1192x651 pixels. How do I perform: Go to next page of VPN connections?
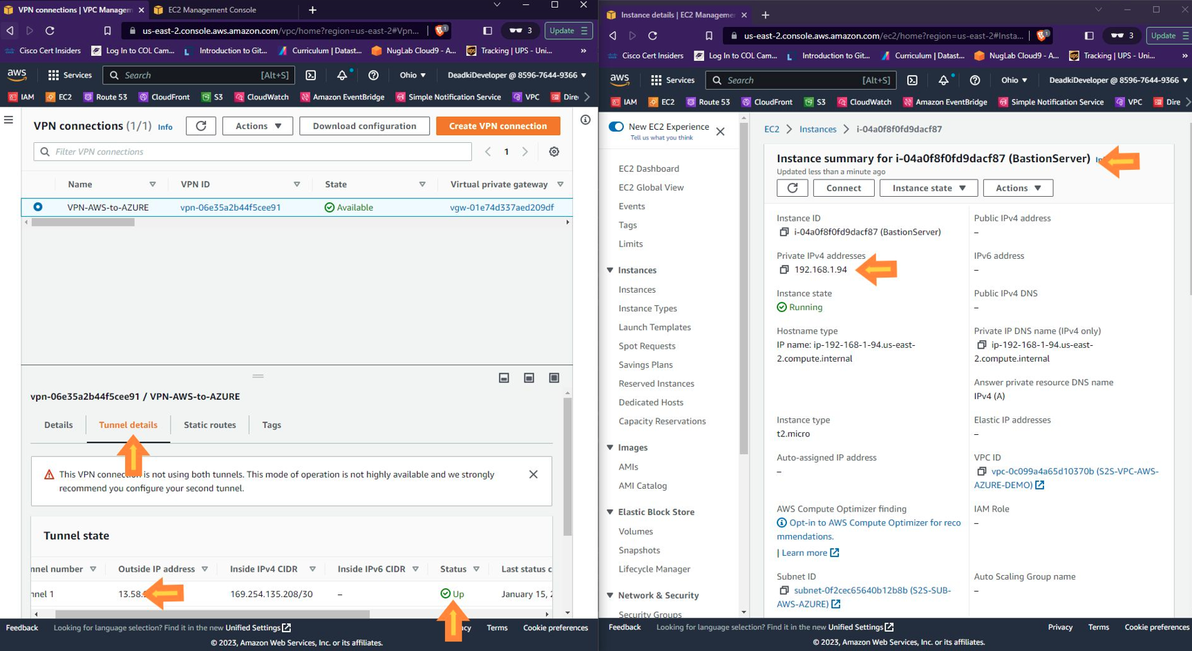coord(525,152)
